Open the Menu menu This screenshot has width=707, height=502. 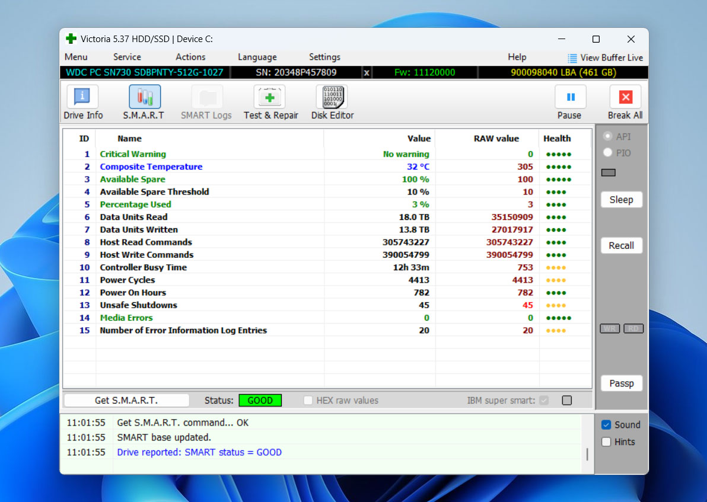pyautogui.click(x=76, y=57)
